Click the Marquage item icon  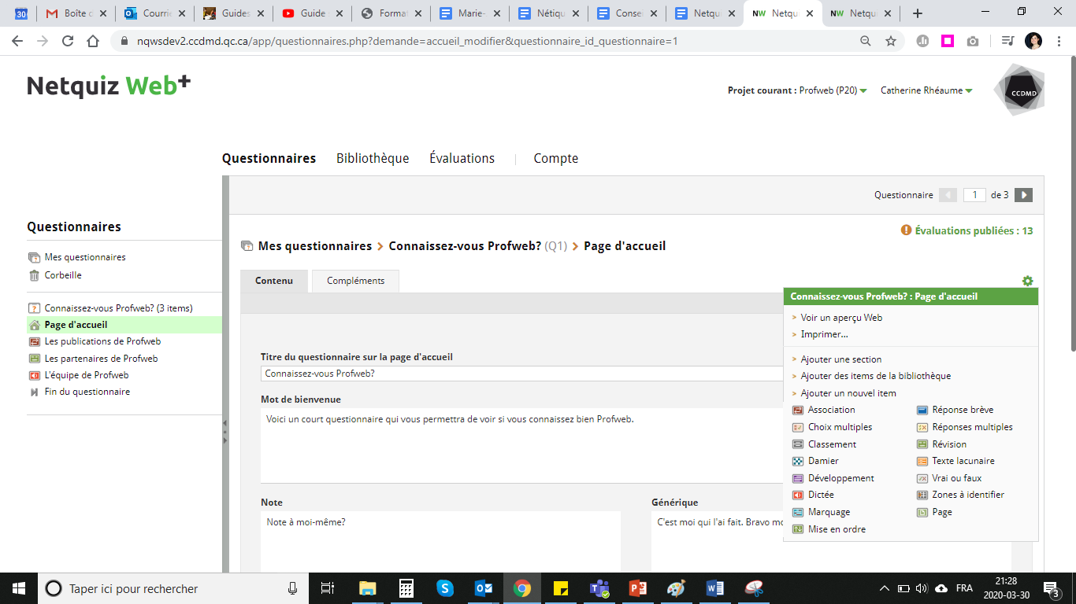point(797,512)
